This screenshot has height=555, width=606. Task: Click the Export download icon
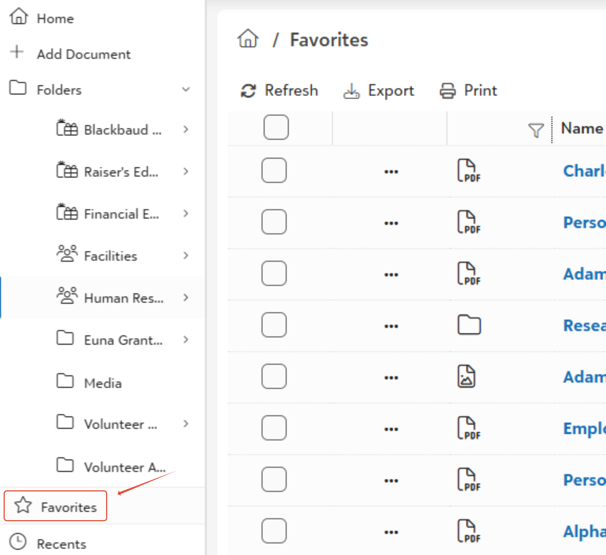pos(351,91)
